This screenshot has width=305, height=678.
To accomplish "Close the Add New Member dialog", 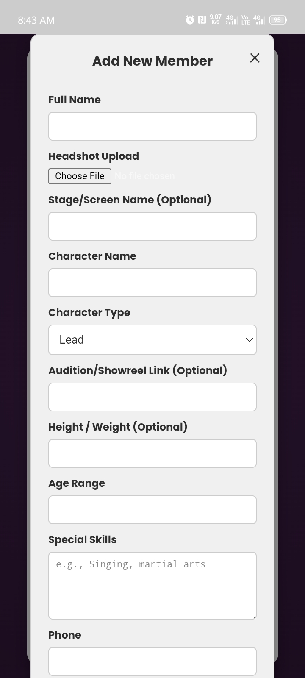I will 255,58.
